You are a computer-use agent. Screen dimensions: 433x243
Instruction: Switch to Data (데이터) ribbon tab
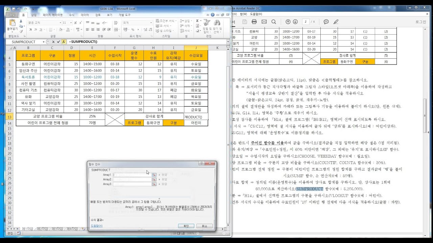click(x=85, y=15)
